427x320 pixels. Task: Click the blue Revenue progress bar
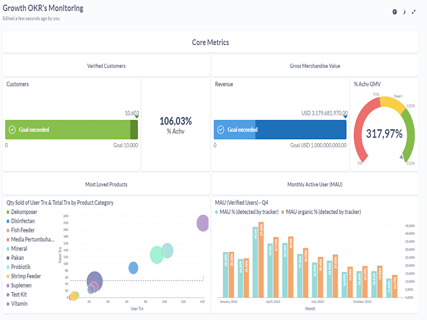280,130
